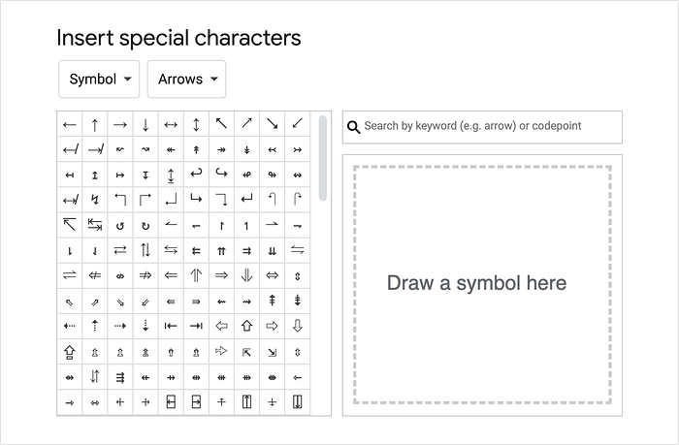Click the search by keyword or codepoint field
This screenshot has height=445, width=679.
(482, 127)
